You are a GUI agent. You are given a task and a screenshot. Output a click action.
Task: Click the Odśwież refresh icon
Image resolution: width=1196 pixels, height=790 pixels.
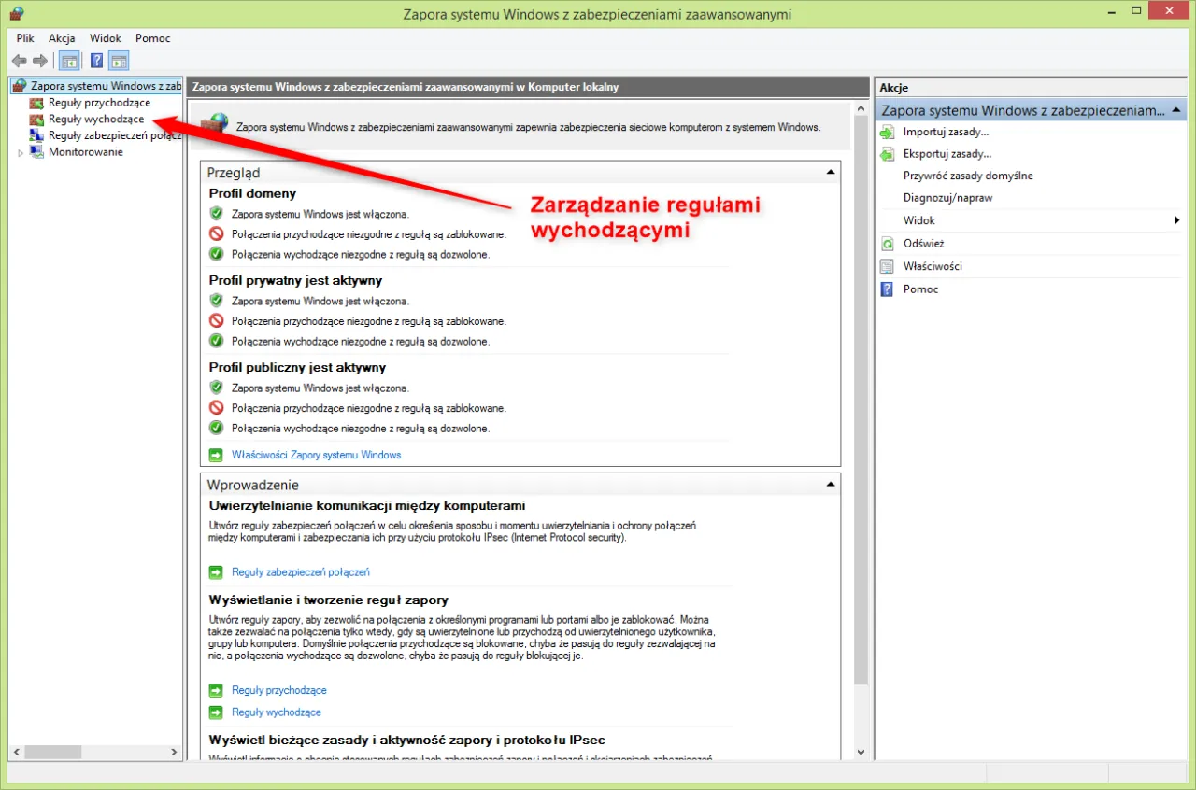(x=886, y=243)
